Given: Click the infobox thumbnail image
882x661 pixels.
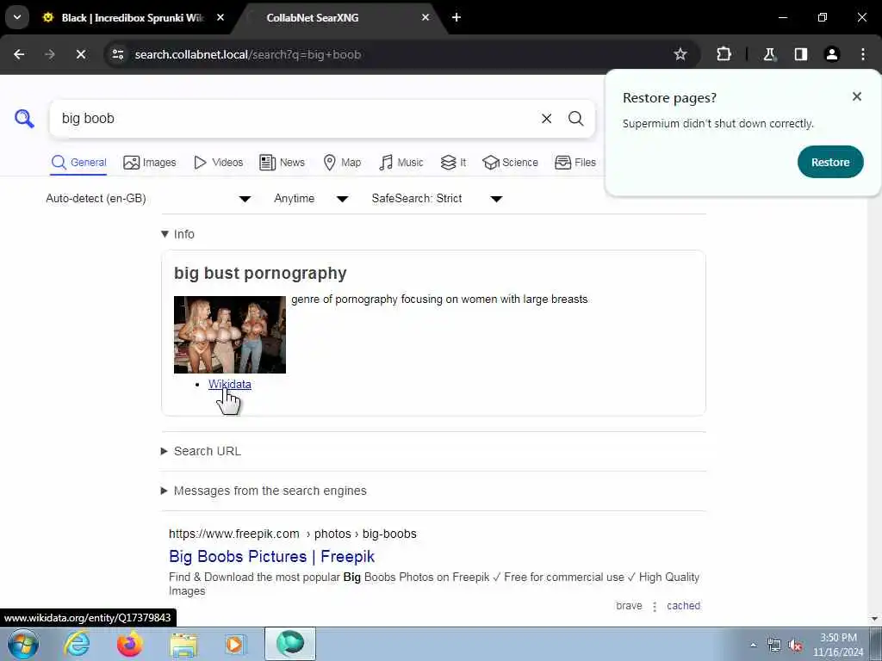Looking at the screenshot, I should click(229, 335).
